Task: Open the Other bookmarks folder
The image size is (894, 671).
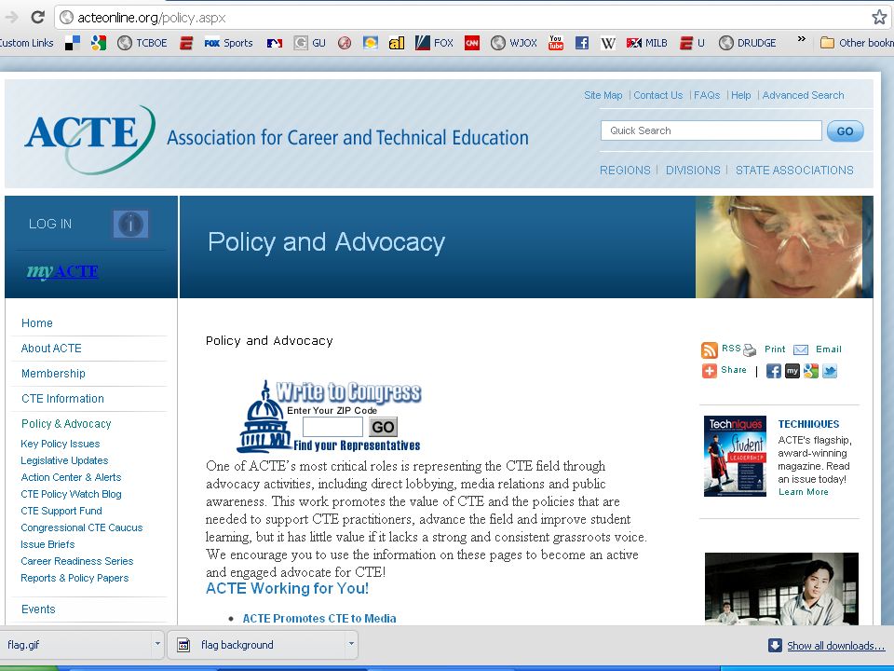Action: (x=857, y=43)
